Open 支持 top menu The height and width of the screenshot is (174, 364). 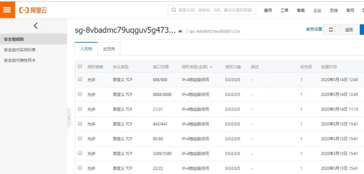[x=334, y=10]
